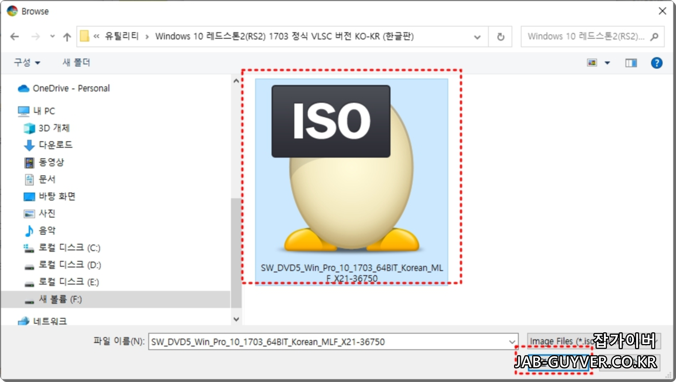Open the 동영상 folder
The width and height of the screenshot is (676, 382).
point(44,162)
